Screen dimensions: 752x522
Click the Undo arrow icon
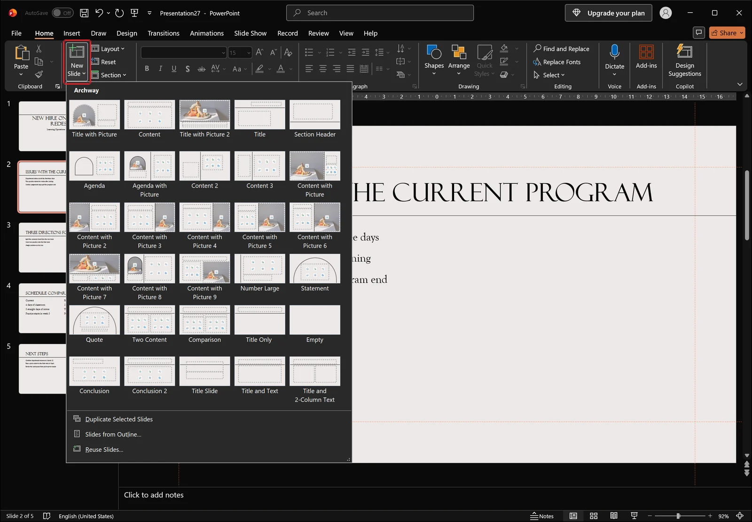[x=99, y=13]
